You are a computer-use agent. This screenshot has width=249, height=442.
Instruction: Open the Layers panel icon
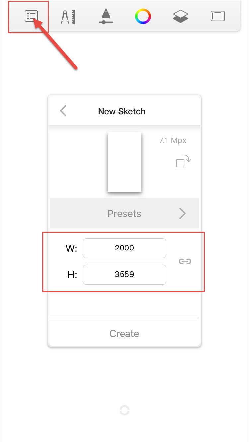pos(180,16)
